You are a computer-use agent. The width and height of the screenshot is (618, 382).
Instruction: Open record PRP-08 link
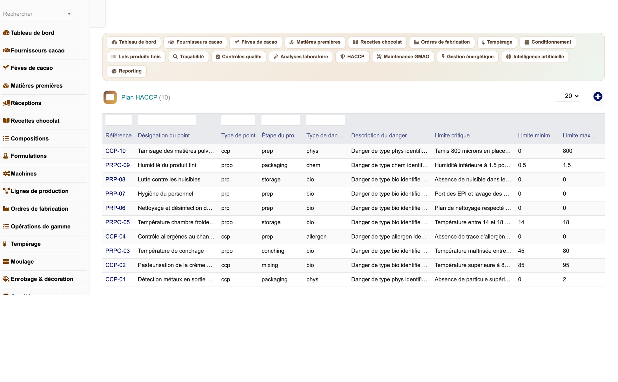[x=115, y=180]
